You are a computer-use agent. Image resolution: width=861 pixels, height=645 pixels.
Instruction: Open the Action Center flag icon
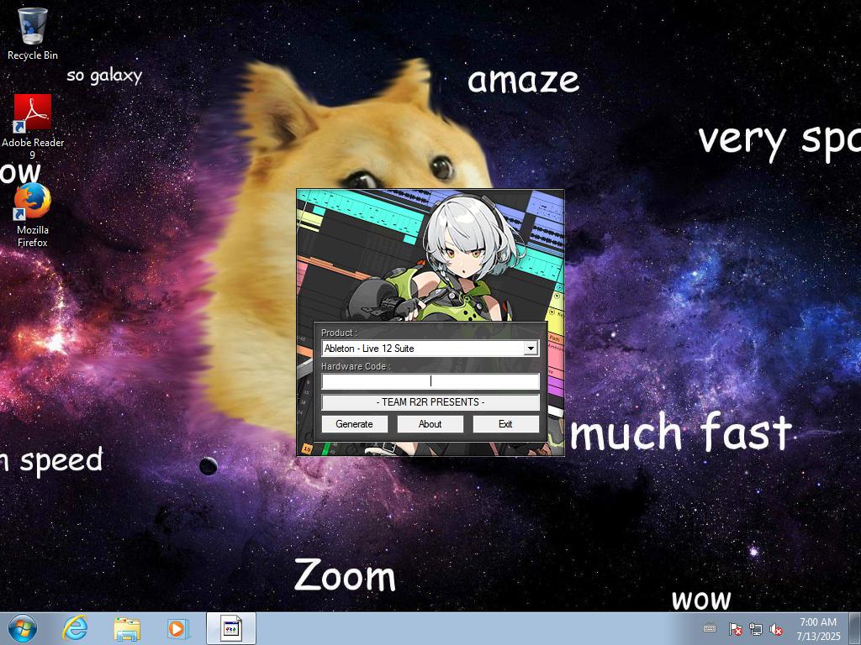pos(735,629)
